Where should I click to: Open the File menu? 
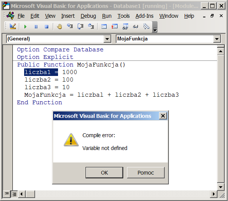[x=21, y=16]
